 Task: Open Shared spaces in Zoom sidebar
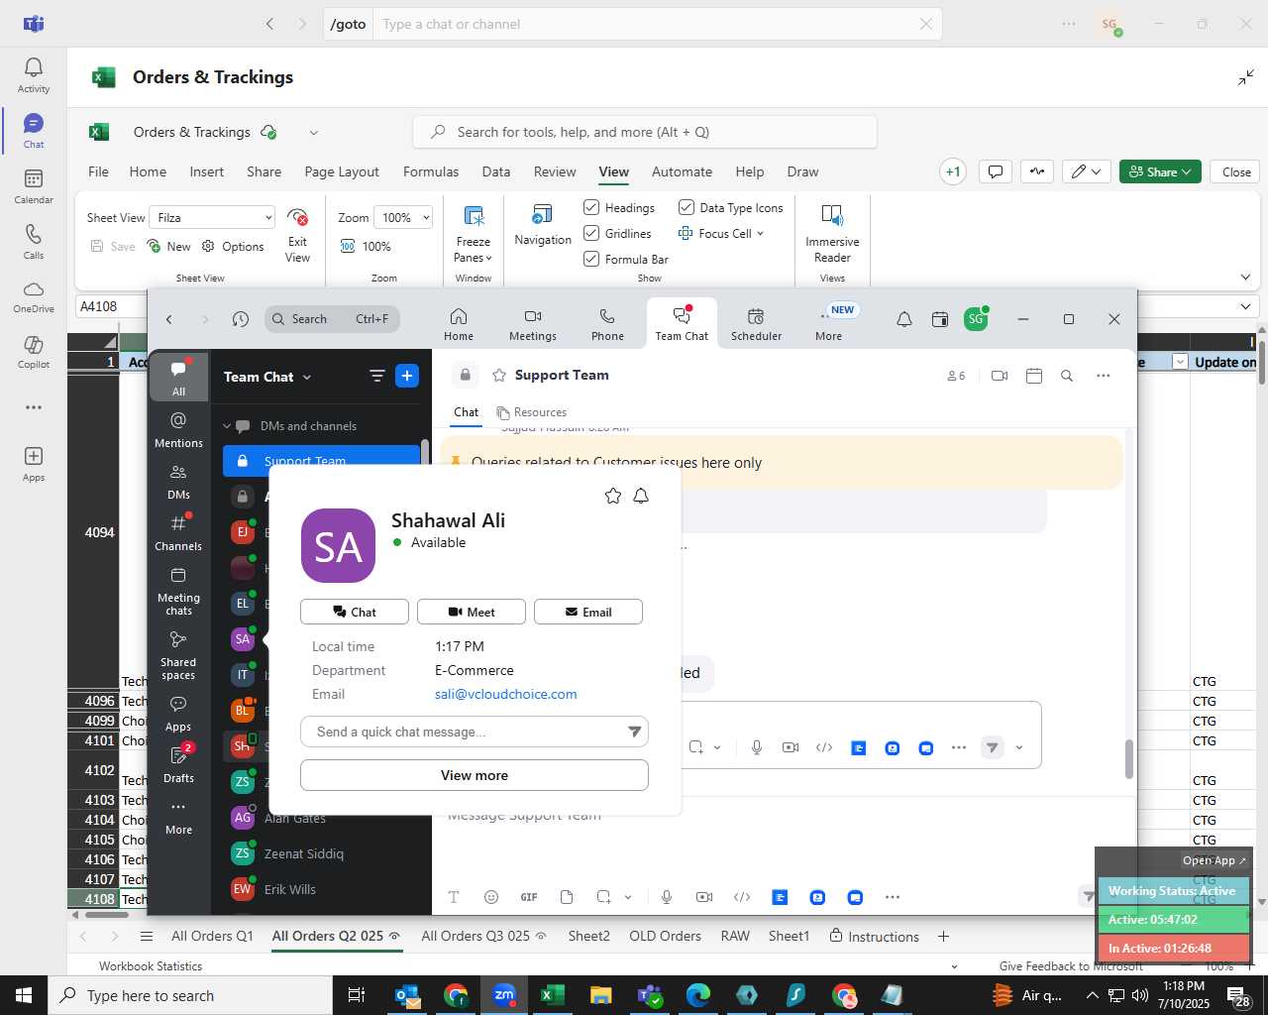point(178,656)
